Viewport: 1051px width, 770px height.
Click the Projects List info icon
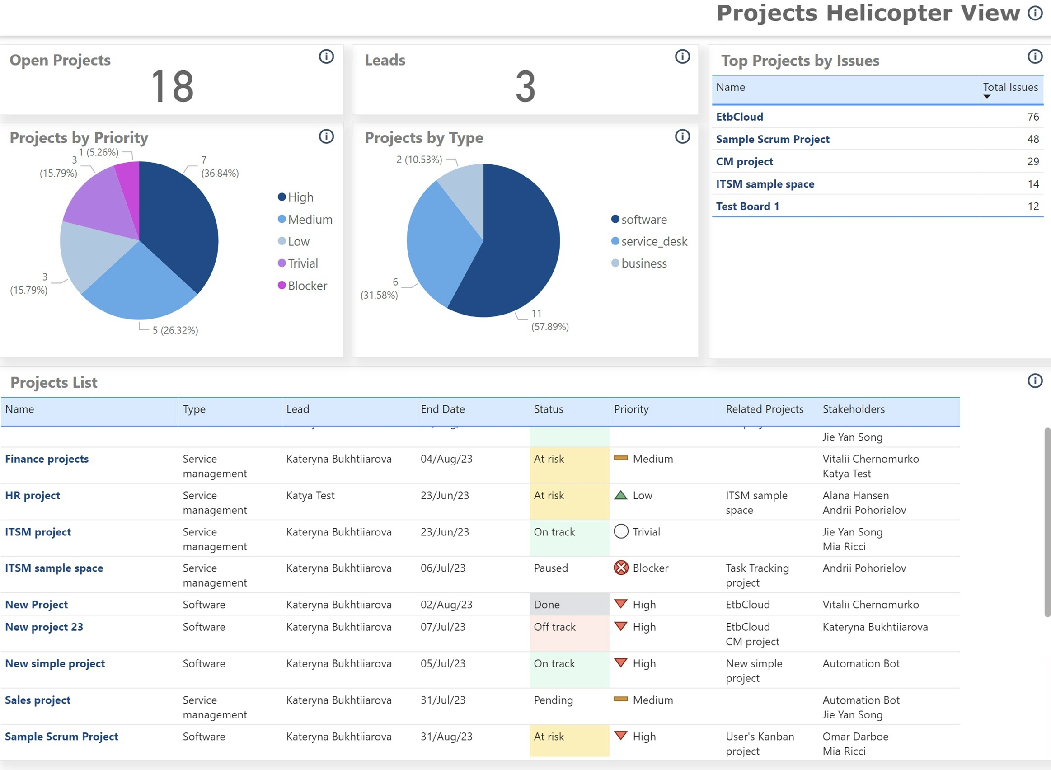[1035, 381]
